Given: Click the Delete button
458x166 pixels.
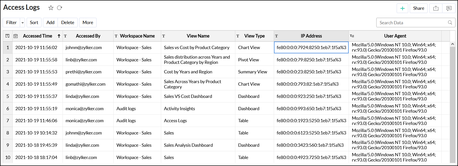Looking at the screenshot, I should point(68,23).
